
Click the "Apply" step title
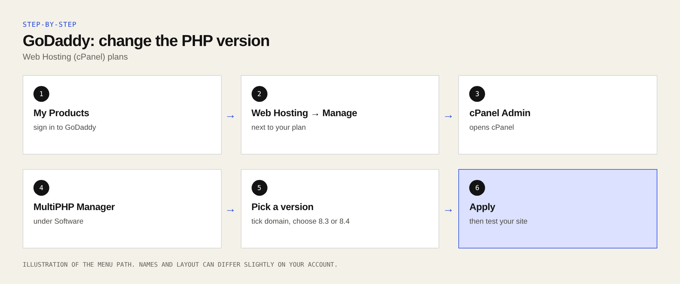click(482, 207)
